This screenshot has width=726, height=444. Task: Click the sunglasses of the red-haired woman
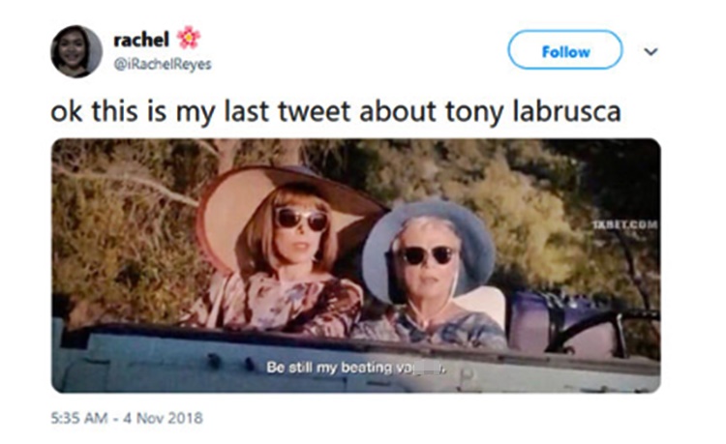click(301, 219)
